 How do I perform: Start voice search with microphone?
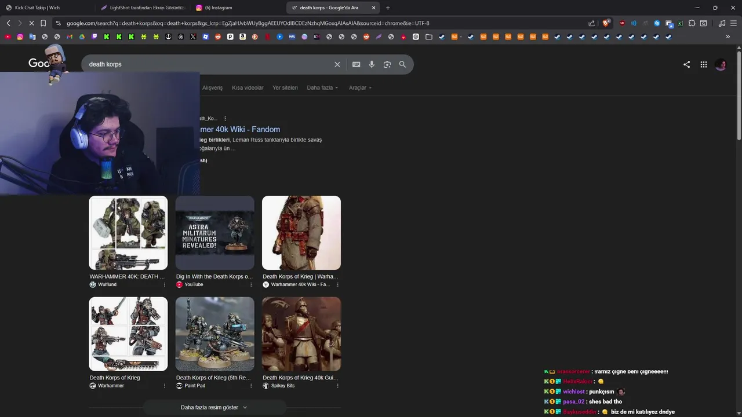372,64
